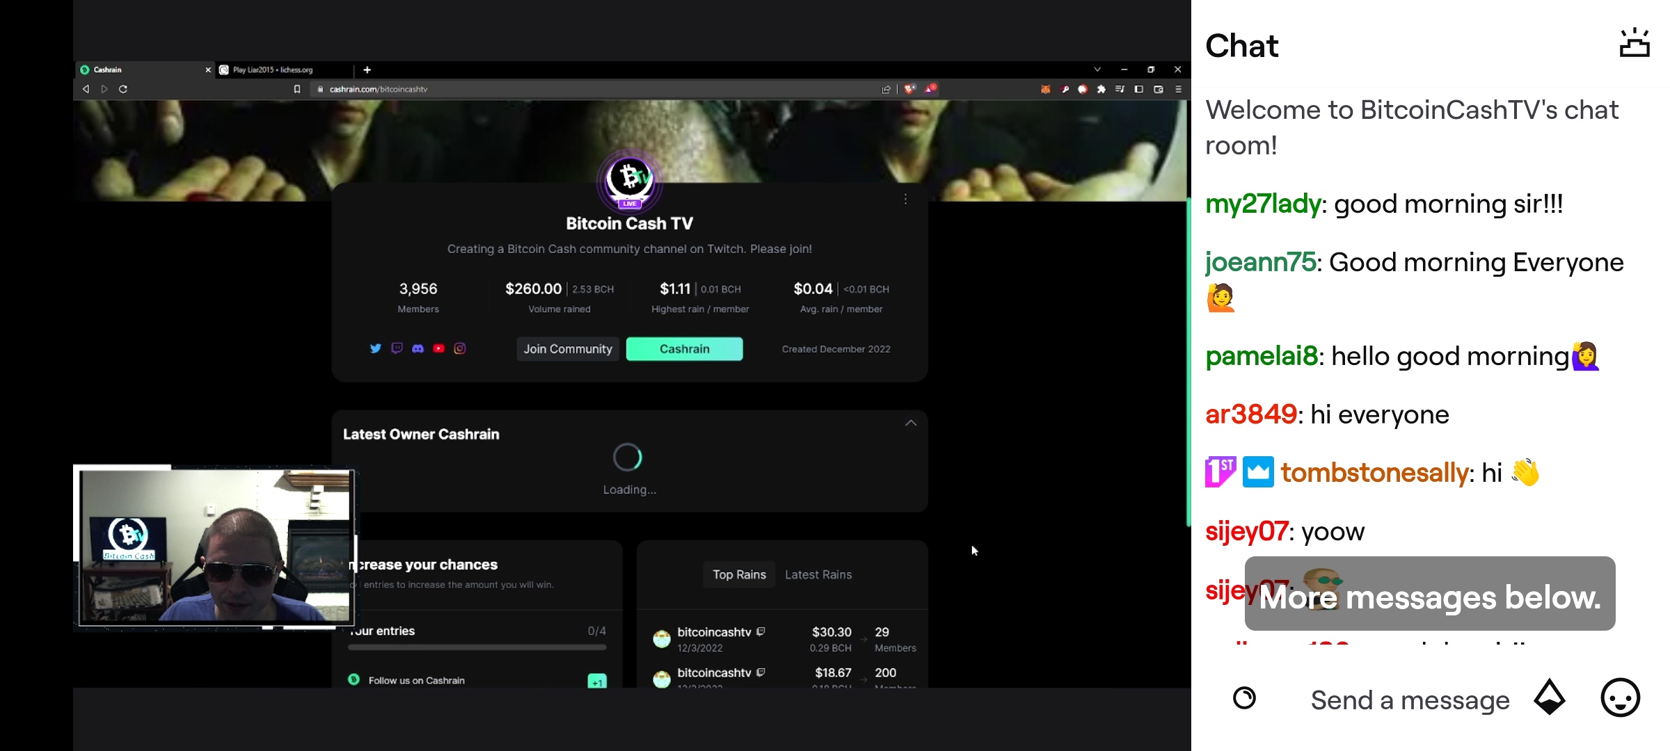Open the bitcoincashtv $30.30 rain entry

click(x=784, y=639)
